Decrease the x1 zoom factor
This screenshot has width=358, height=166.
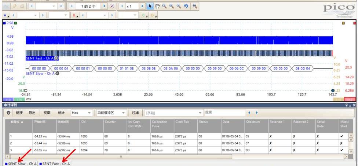[122, 6]
